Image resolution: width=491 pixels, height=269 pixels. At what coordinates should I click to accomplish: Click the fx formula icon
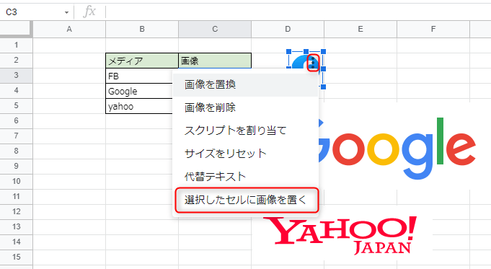pyautogui.click(x=89, y=12)
